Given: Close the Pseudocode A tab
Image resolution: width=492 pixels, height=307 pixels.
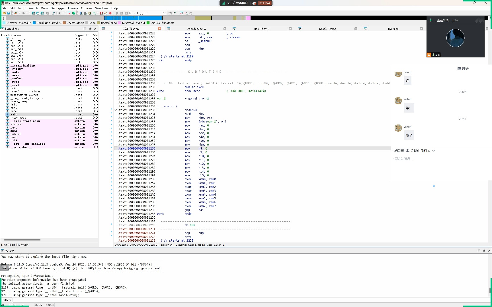Looking at the screenshot, I should [x=225, y=28].
